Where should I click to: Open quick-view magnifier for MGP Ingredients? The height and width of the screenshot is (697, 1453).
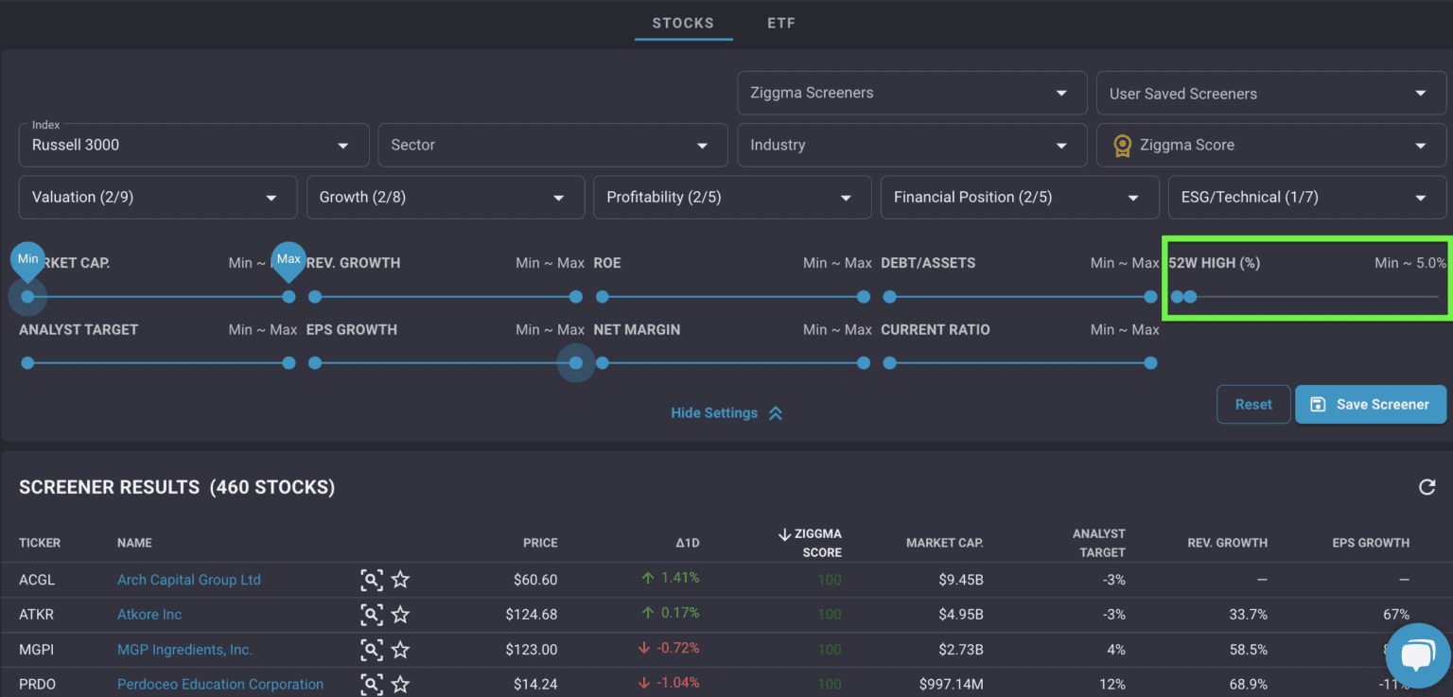pos(372,650)
